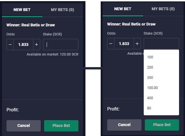185x136 pixels.
Task: Click the Stake (SCR) field above the suggestion list
Action: (161, 43)
